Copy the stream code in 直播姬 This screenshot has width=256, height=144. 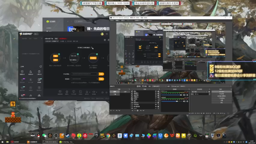point(101,79)
